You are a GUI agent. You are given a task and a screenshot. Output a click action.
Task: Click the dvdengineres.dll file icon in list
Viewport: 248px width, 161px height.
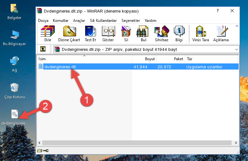point(41,66)
